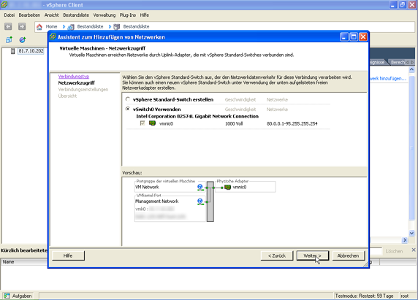Click the Hilfe button in wizard
Image resolution: width=418 pixels, height=300 pixels.
tap(68, 255)
